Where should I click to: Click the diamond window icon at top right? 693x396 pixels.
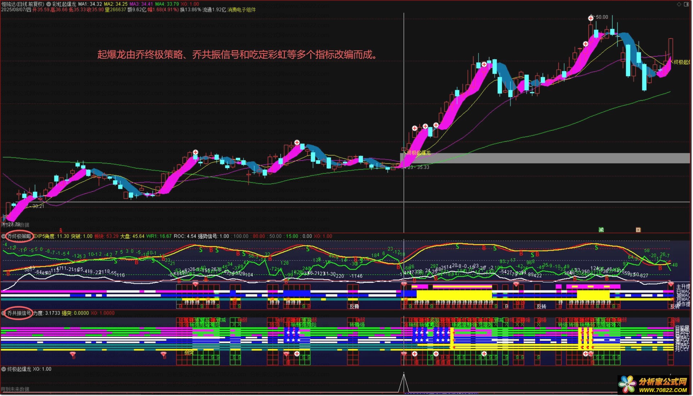[679, 4]
